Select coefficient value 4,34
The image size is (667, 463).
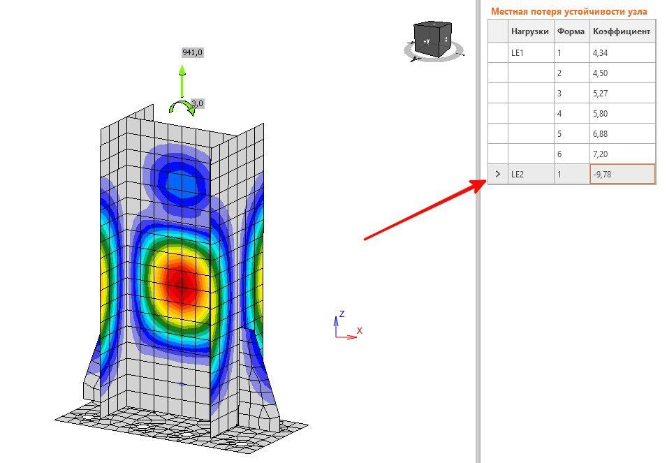point(622,52)
